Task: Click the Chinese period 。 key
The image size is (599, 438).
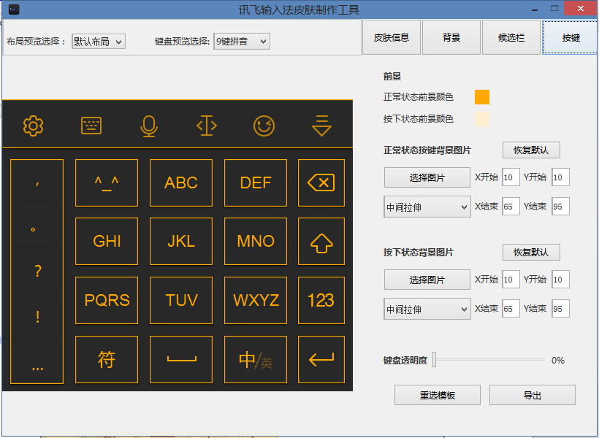Action: click(37, 225)
